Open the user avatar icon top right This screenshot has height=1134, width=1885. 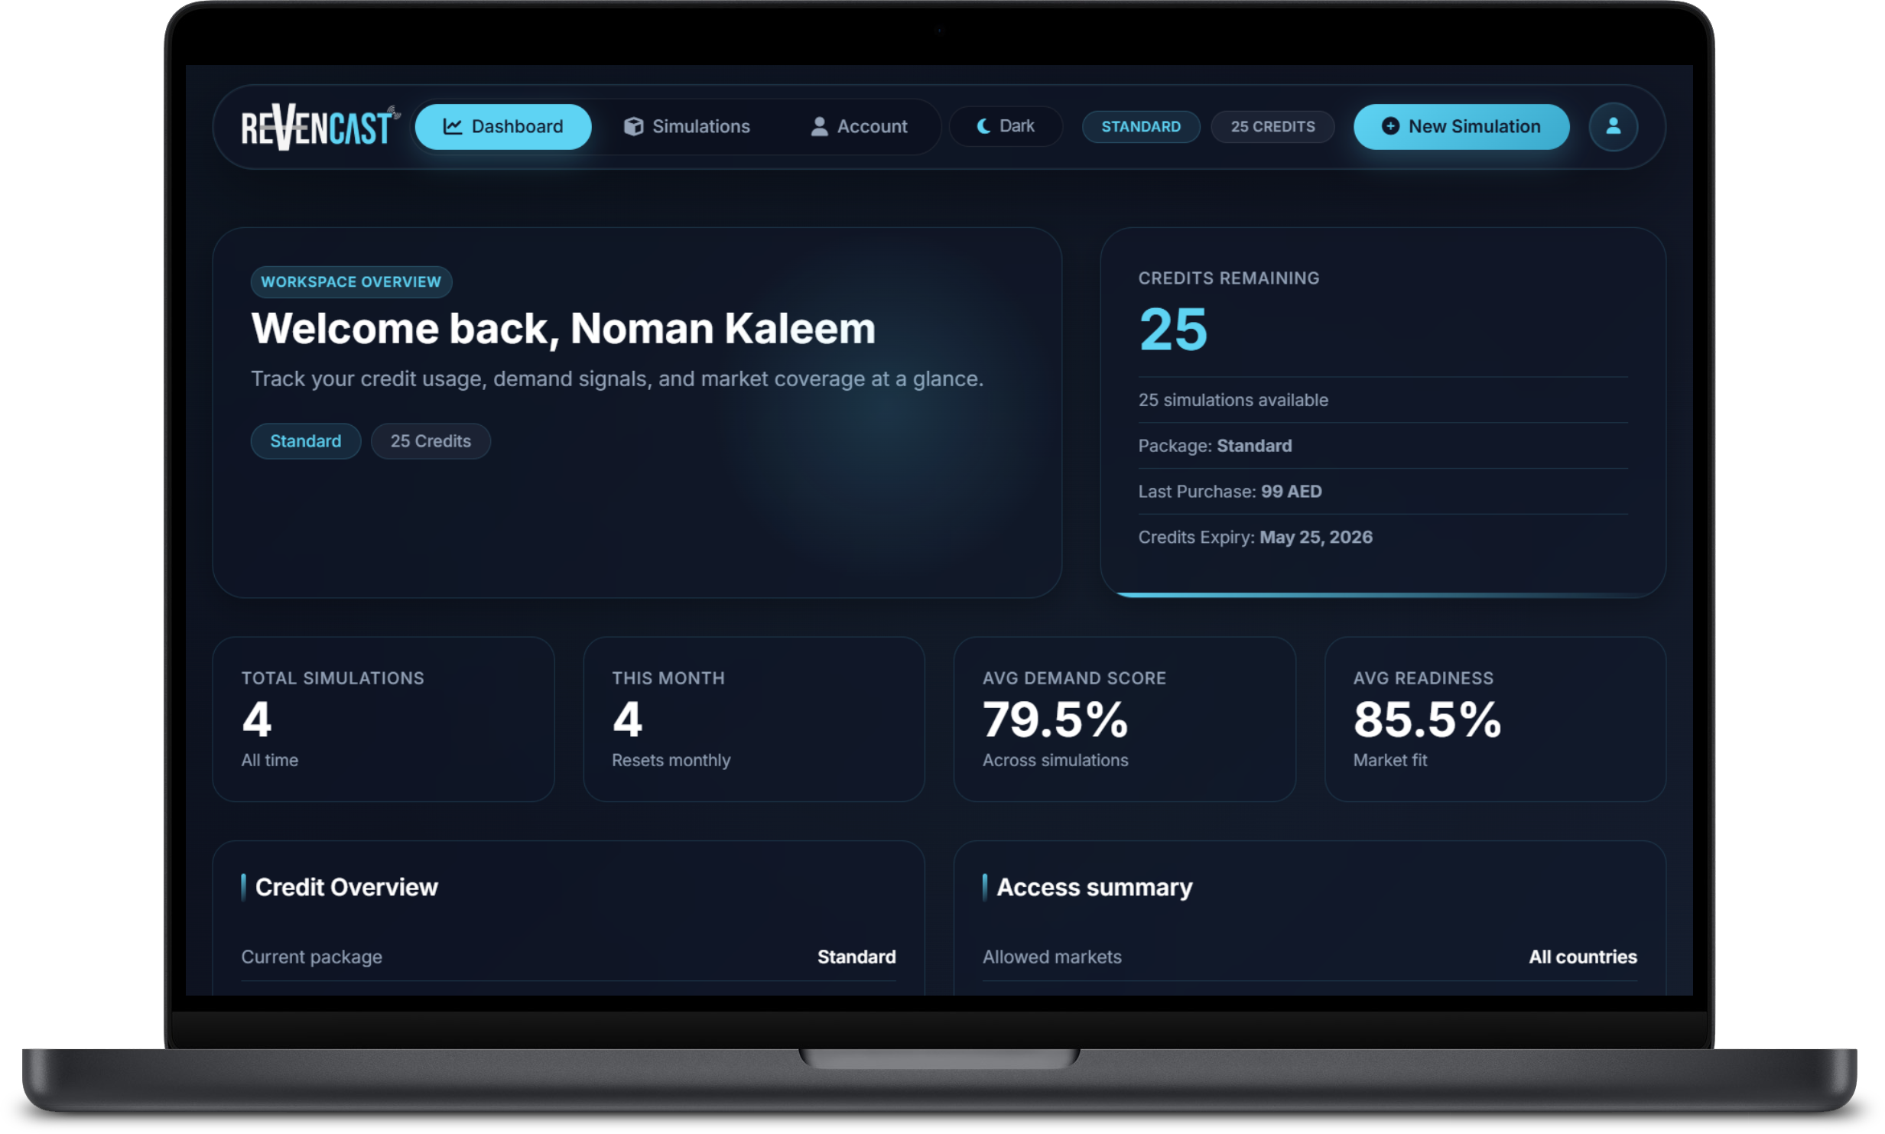1614,126
